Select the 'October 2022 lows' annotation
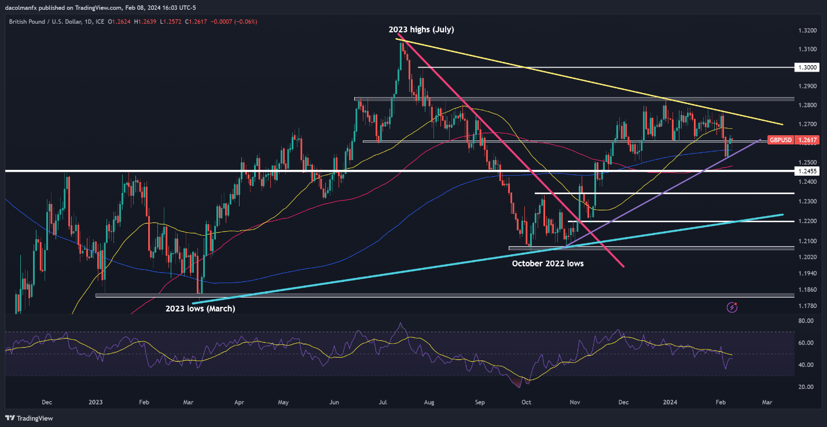The height and width of the screenshot is (427, 827). (547, 263)
